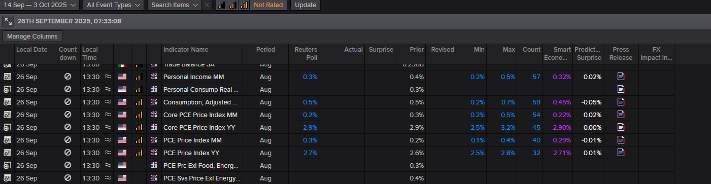Click the calendar event icon for Core PCE Price Index MM
This screenshot has height=184, width=711.
click(x=7, y=115)
